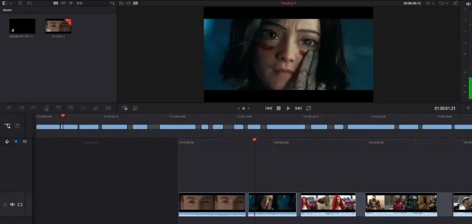Stop playback
This screenshot has width=472, height=224.
(279, 108)
